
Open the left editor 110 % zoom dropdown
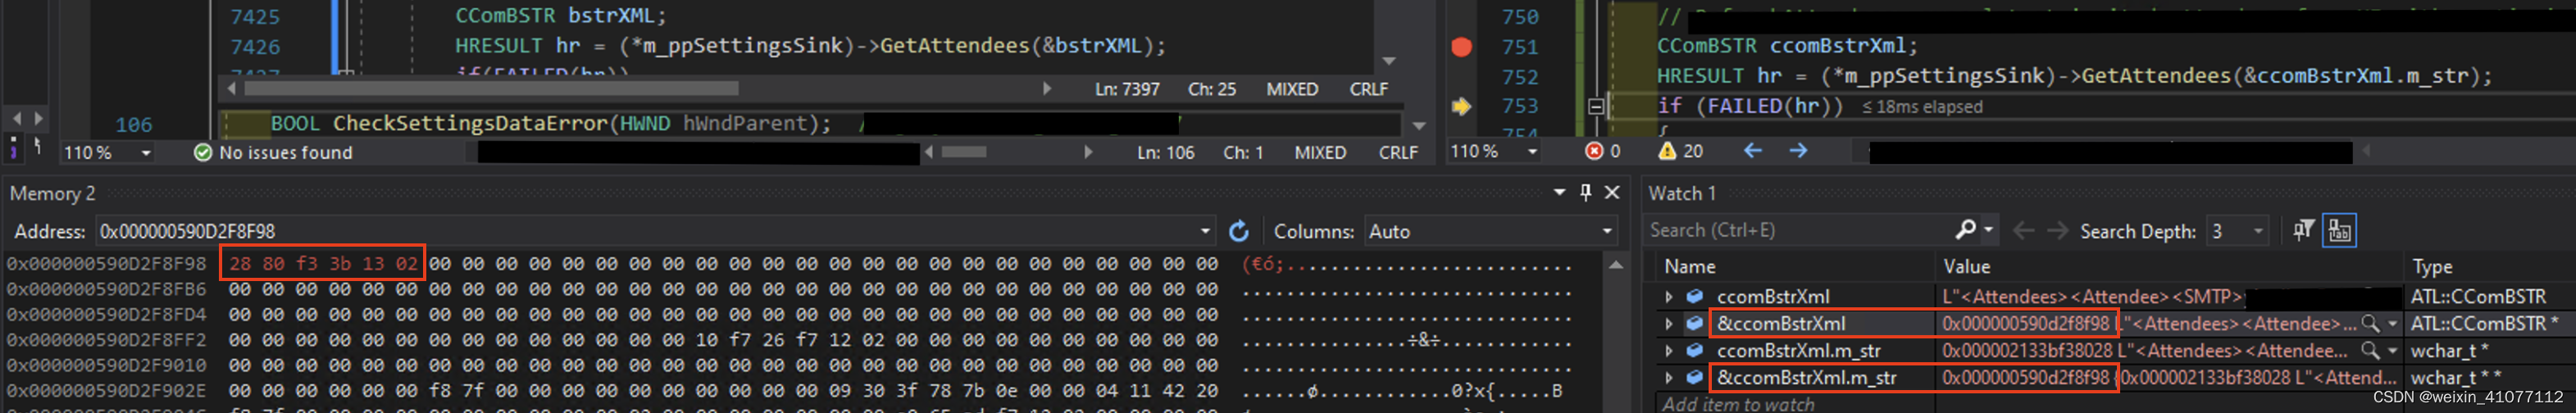pyautogui.click(x=146, y=153)
